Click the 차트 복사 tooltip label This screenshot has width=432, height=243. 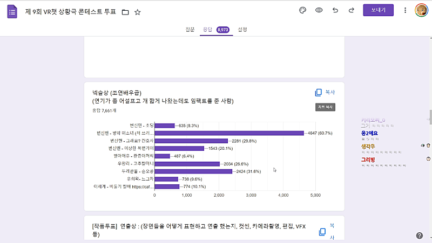(325, 107)
